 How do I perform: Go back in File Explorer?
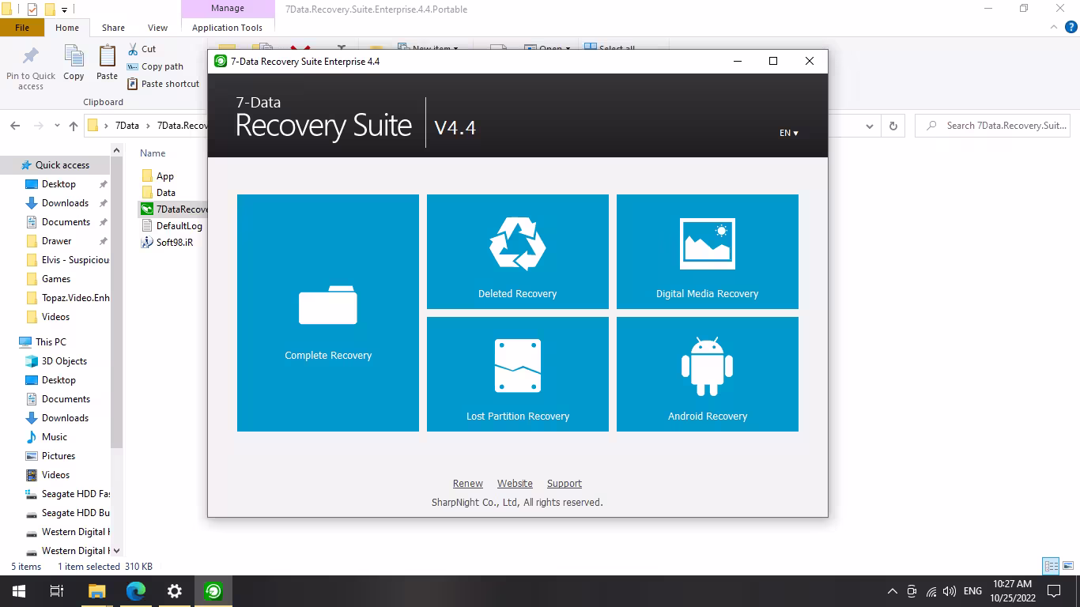pyautogui.click(x=15, y=126)
